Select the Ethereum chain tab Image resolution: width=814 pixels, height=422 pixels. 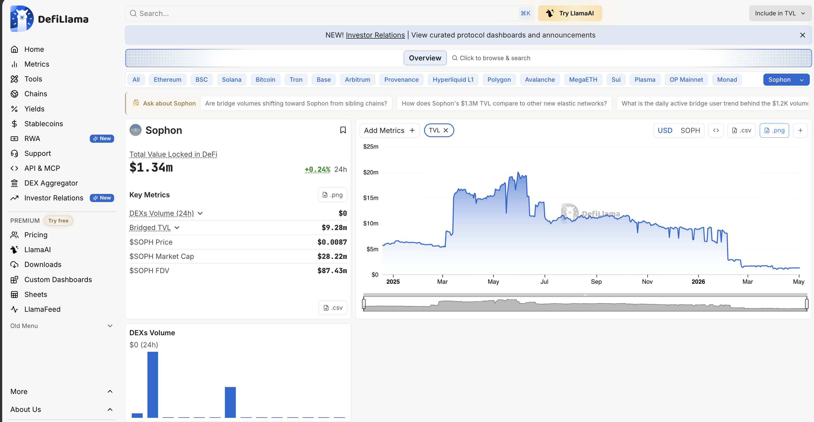pos(168,80)
